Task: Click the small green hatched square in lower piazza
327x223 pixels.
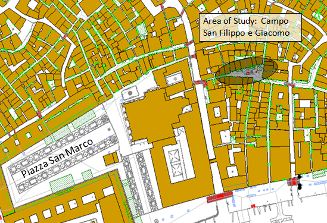Action: tap(87, 175)
